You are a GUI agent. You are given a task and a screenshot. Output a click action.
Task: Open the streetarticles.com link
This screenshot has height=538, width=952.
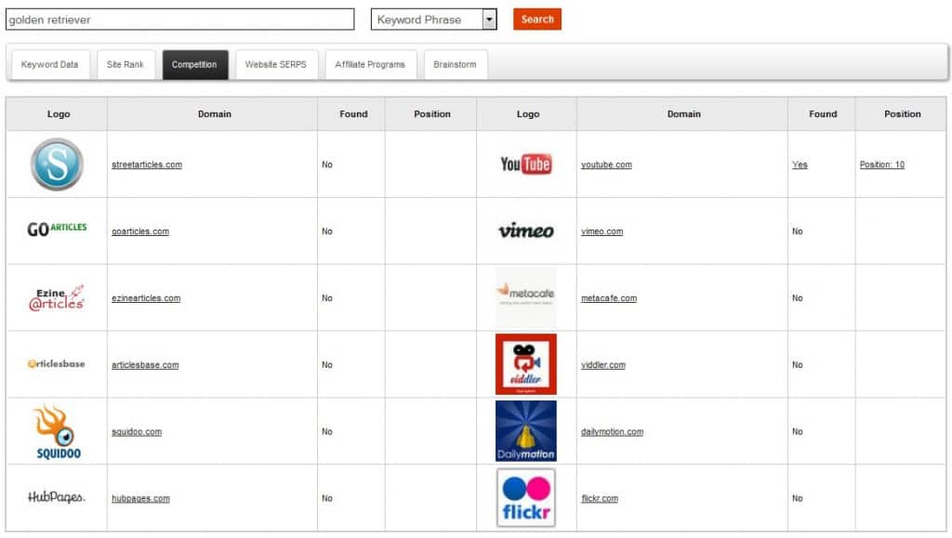(x=147, y=164)
